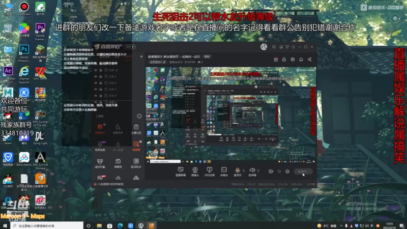Open Adobe Premiere desktop shortcut

(x=40, y=32)
